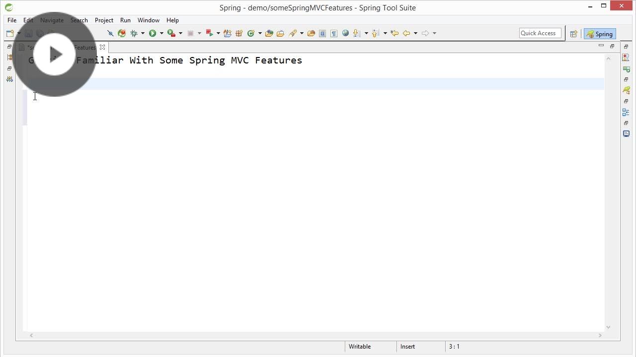The width and height of the screenshot is (636, 357).
Task: Click the Open Perspective icon near Quick Access
Action: [x=573, y=33]
